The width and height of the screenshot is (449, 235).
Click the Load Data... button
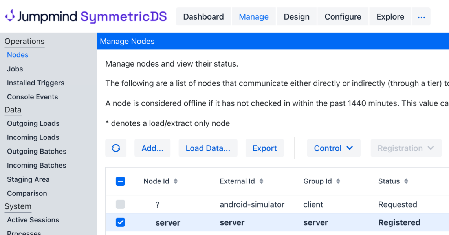click(x=208, y=148)
